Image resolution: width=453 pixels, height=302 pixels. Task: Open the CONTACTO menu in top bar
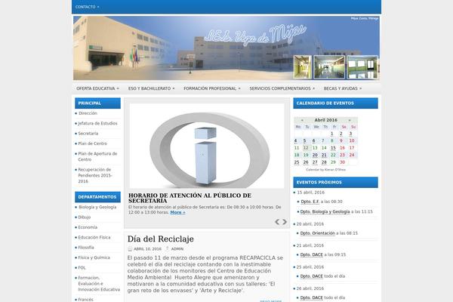click(87, 7)
